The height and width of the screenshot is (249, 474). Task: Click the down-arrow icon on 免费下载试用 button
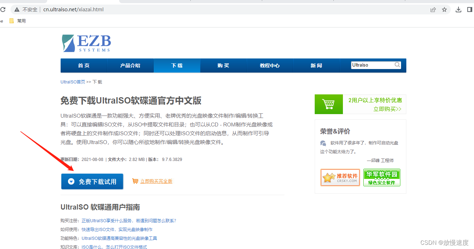click(71, 182)
